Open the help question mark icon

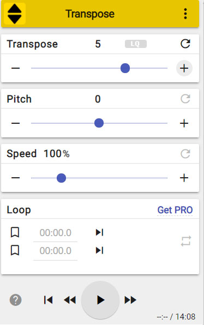(x=16, y=300)
